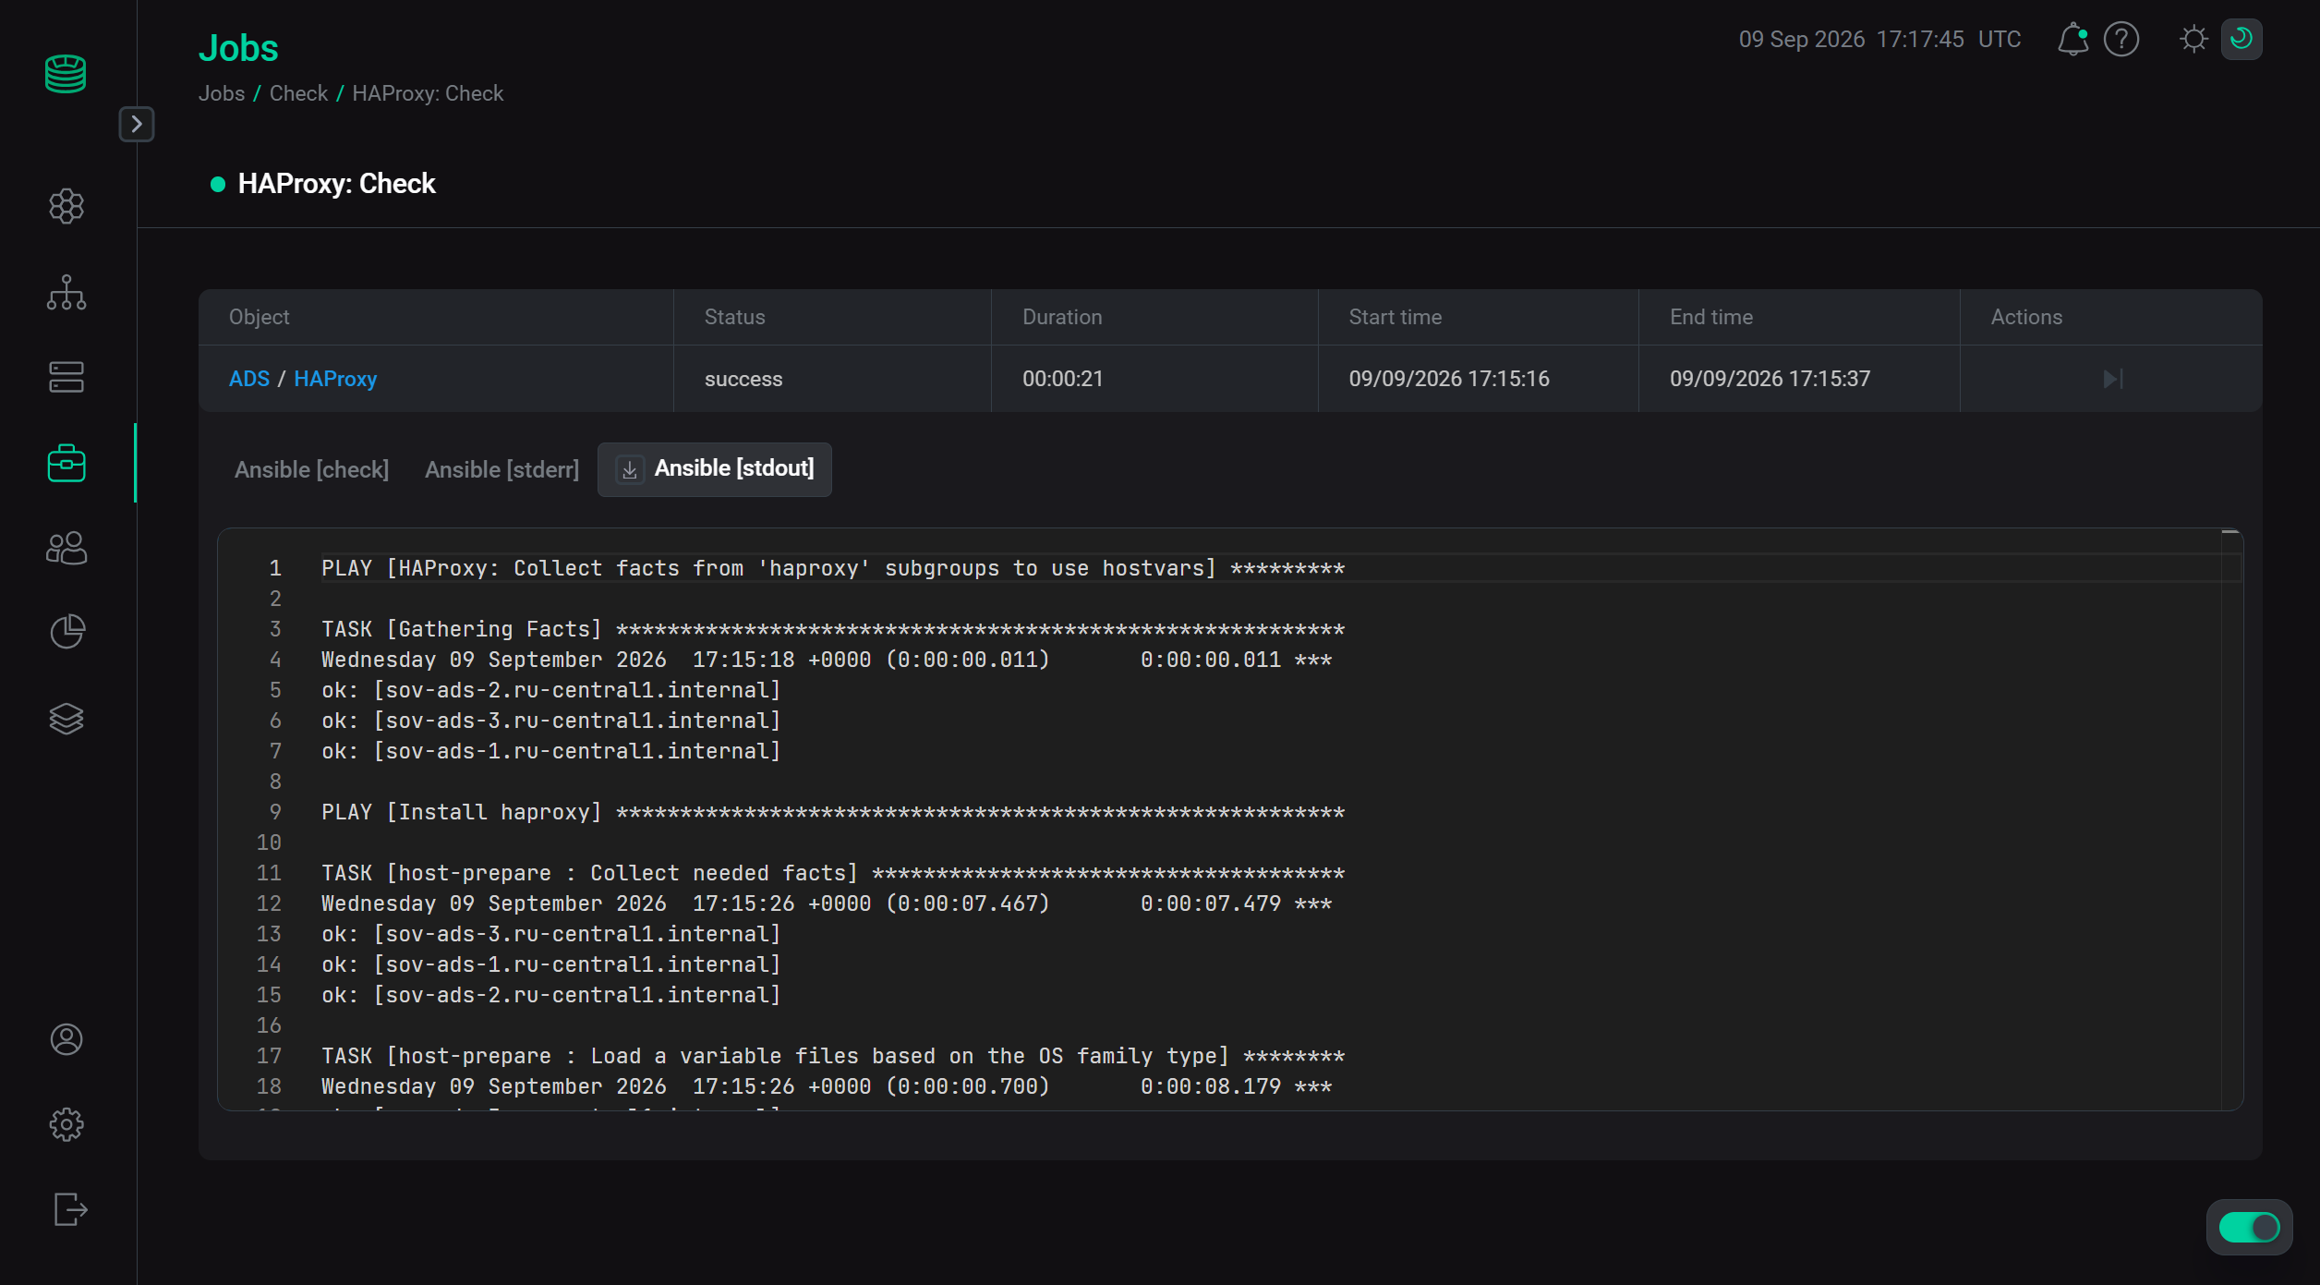This screenshot has height=1285, width=2320.
Task: Toggle the green switch at bottom right
Action: [x=2249, y=1227]
